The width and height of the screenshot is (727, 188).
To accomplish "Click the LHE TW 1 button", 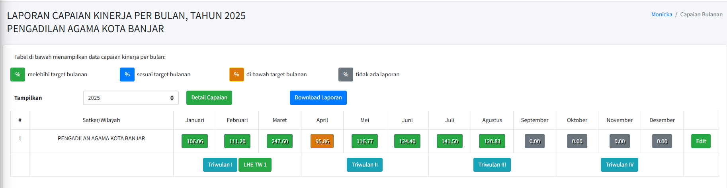I will pyautogui.click(x=255, y=165).
